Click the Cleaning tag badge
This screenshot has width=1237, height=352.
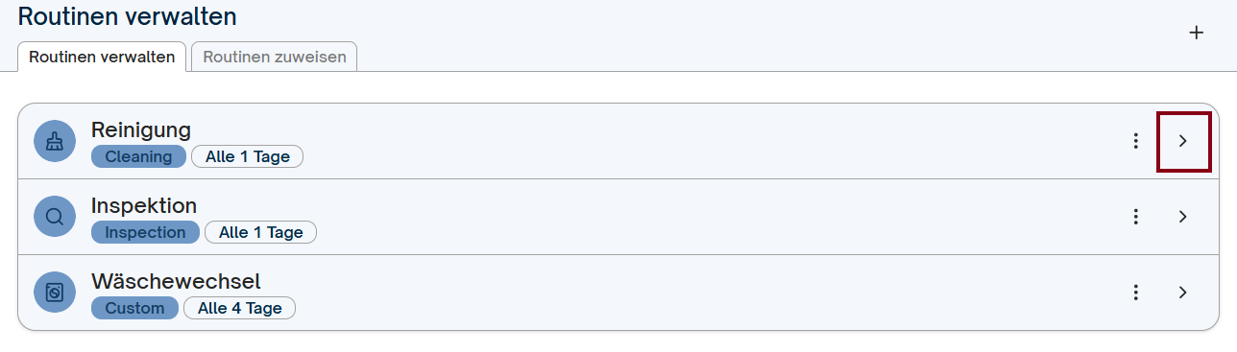(139, 156)
